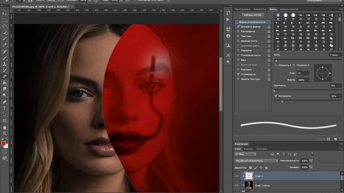This screenshot has width=344, height=193.
Task: Open layer filter kind dropdown
Action: [246, 154]
